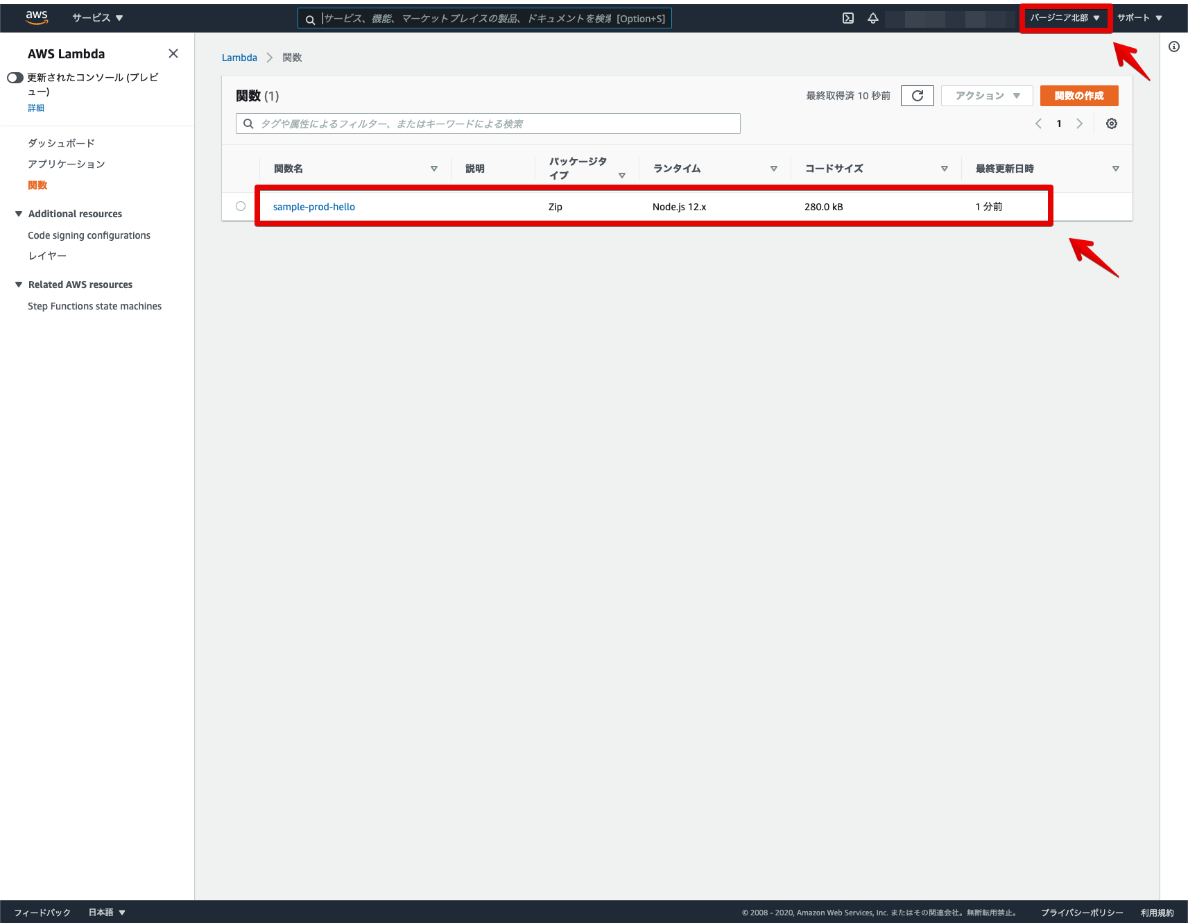Click the Node.js 12.x runtime cell
The image size is (1188, 923).
point(679,207)
